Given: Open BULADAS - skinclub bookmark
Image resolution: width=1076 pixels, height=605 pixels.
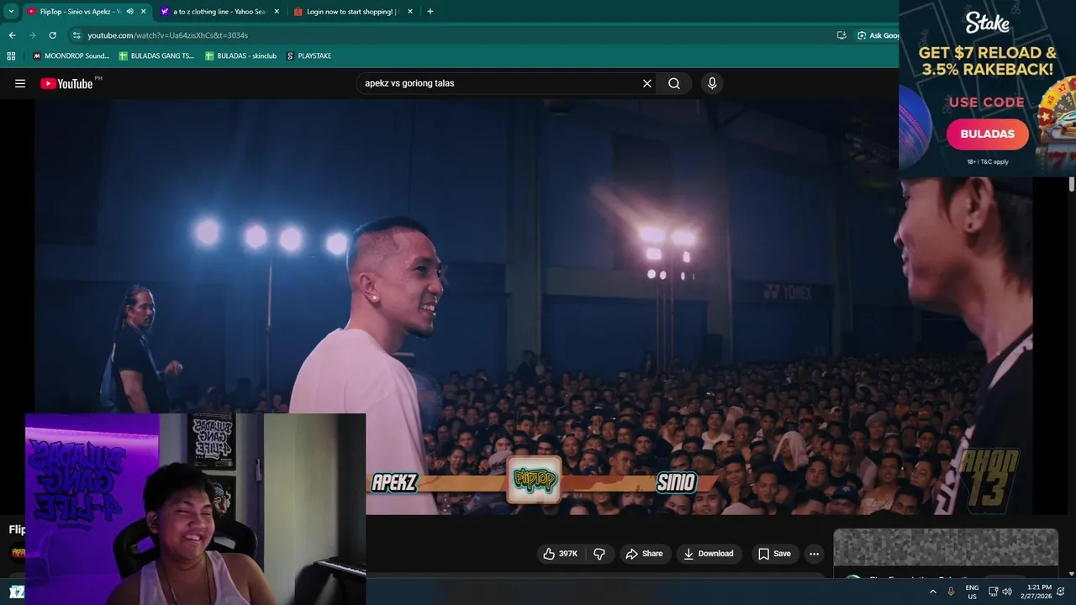Looking at the screenshot, I should pos(240,56).
